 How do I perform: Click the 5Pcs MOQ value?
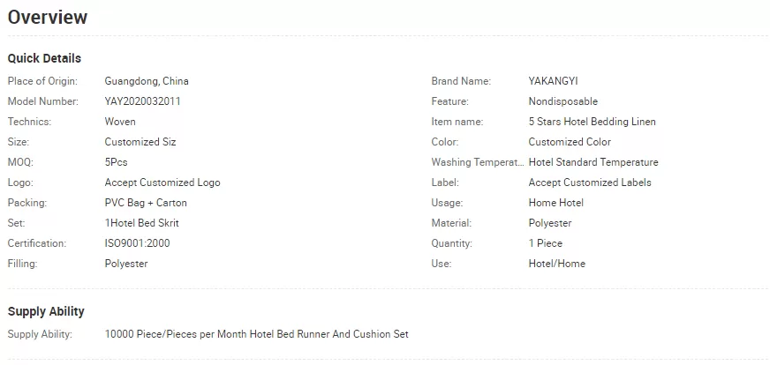pyautogui.click(x=116, y=162)
